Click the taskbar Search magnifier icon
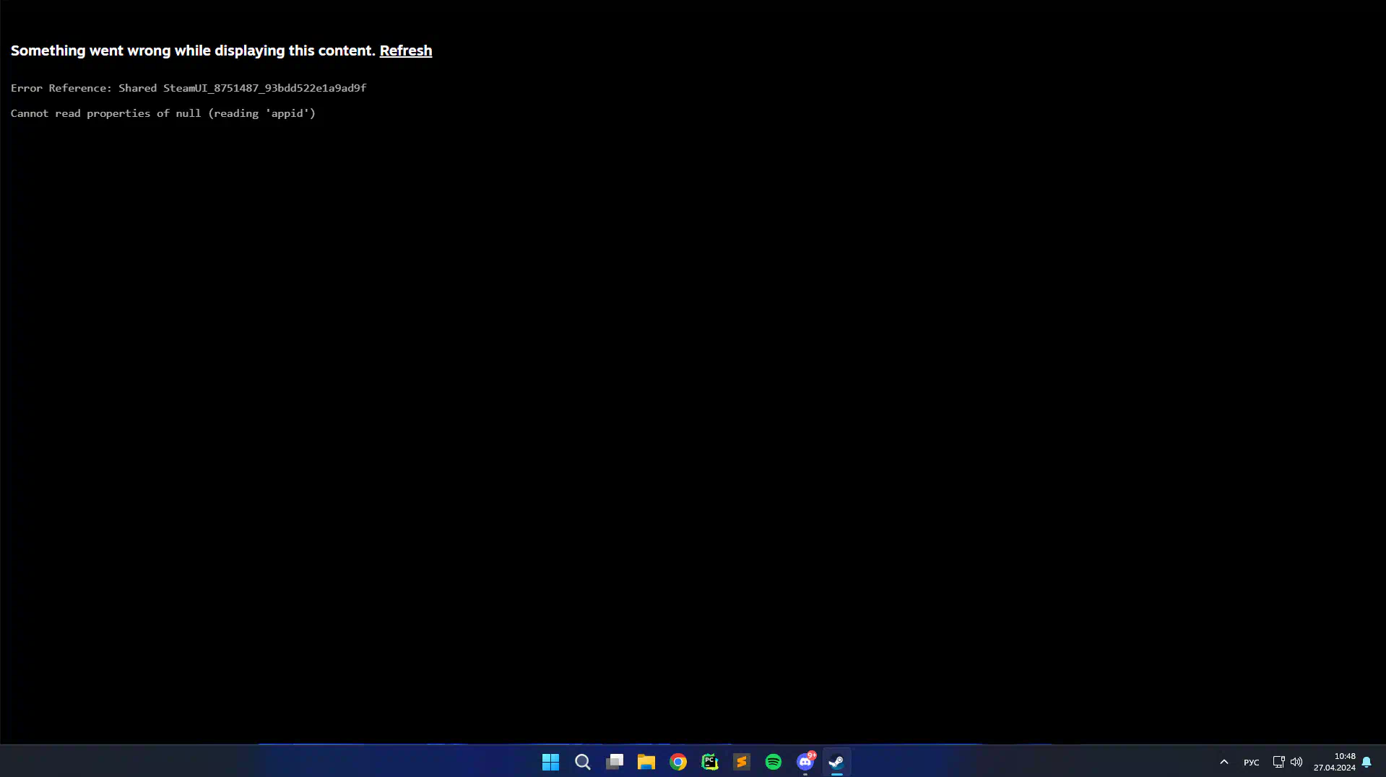Screen dimensions: 1386x777 582,762
